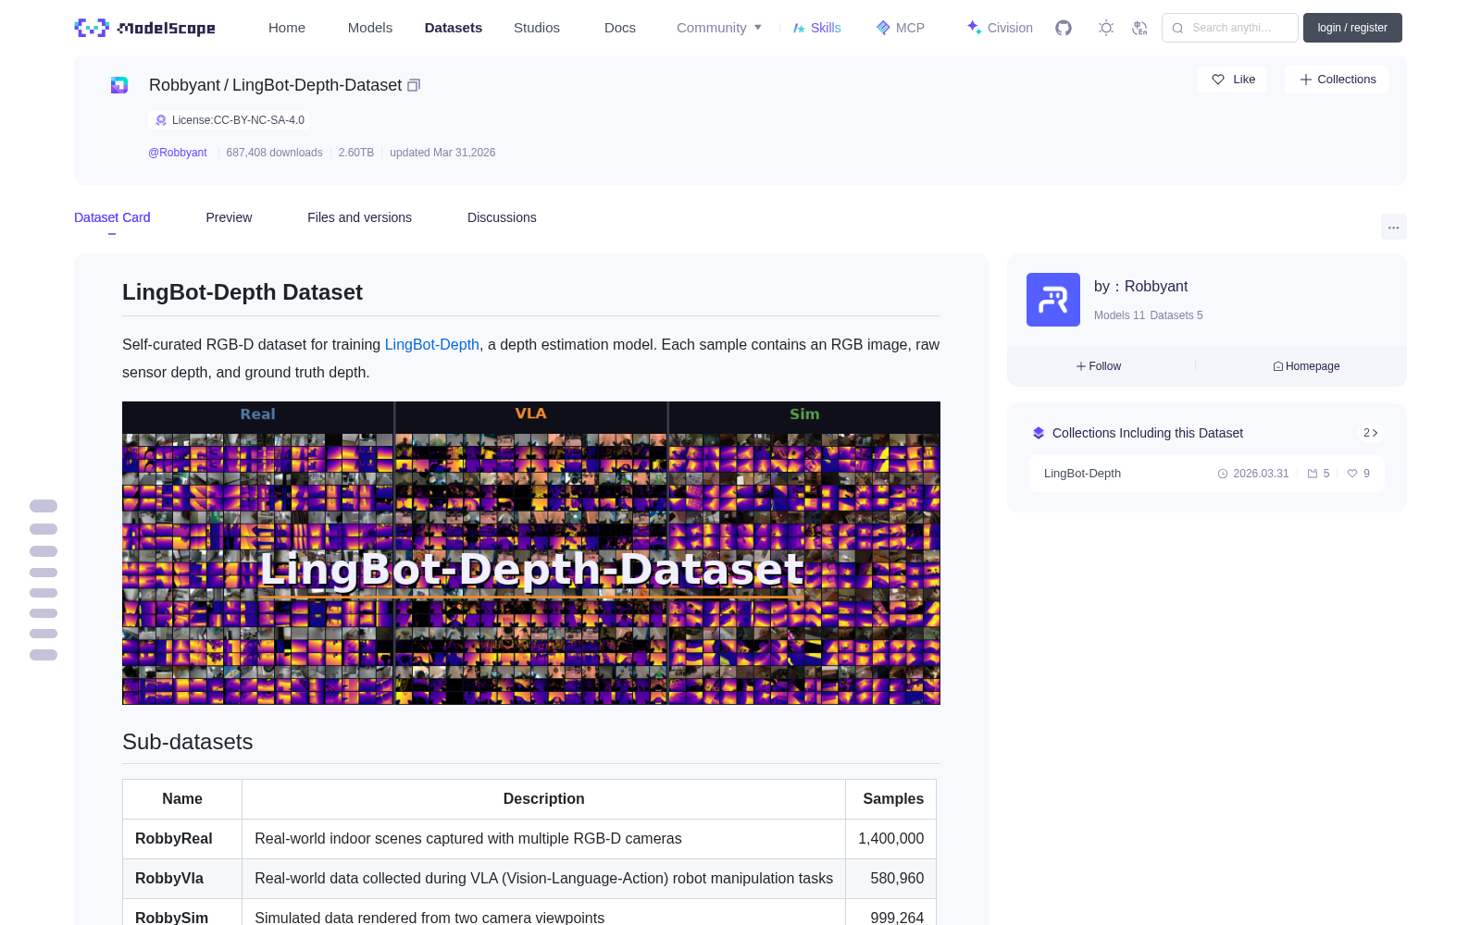Click the Models 11 count under Robbyant
This screenshot has width=1481, height=925.
1119,315
